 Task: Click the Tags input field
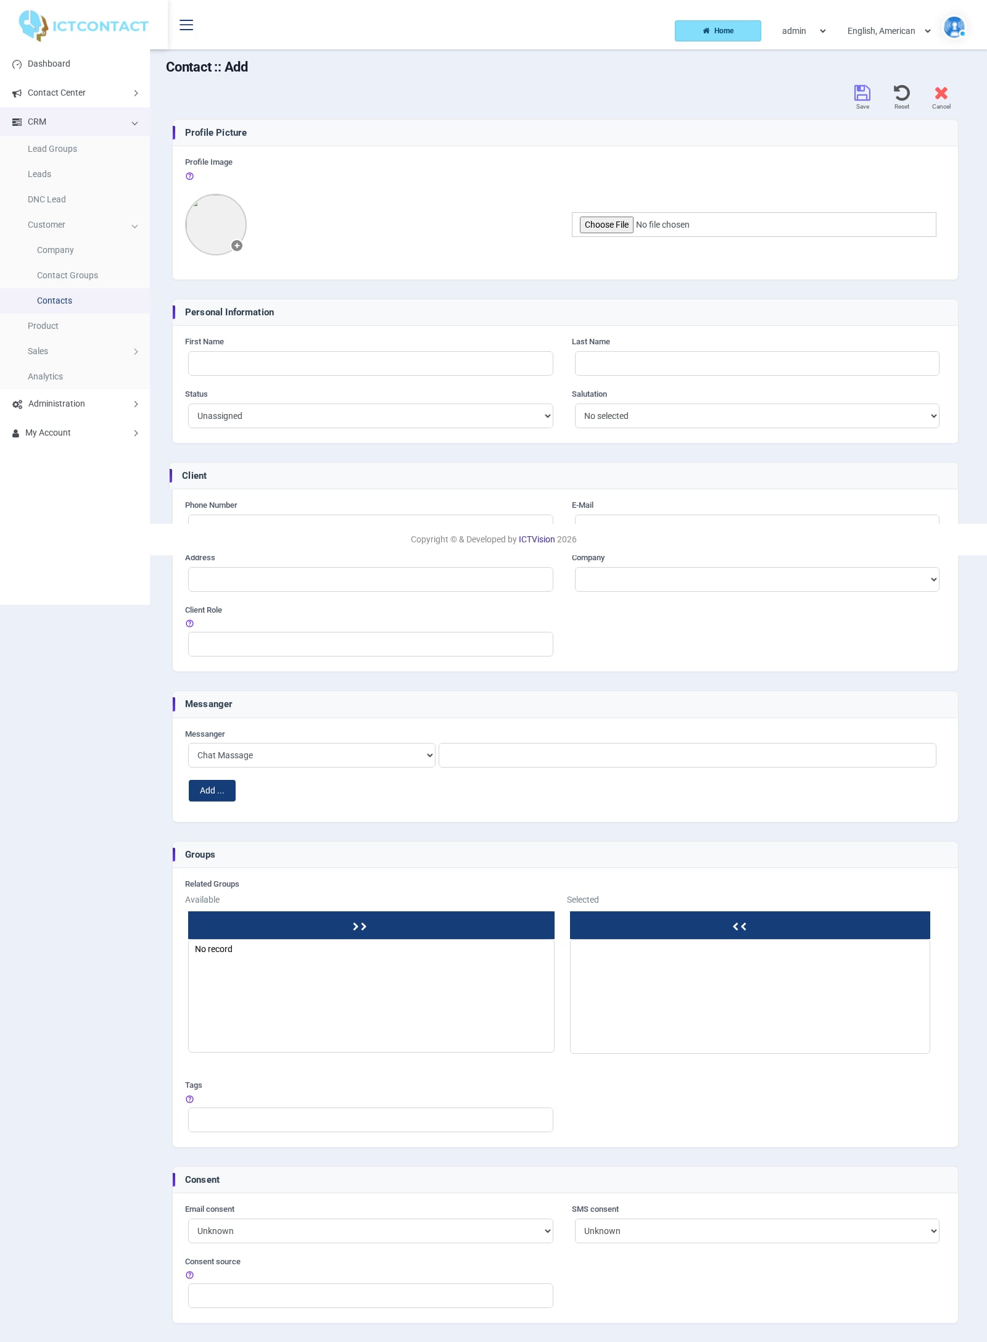371,1120
